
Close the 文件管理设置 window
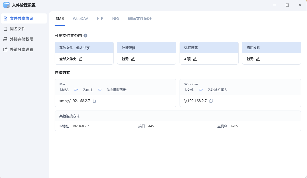point(300,5)
